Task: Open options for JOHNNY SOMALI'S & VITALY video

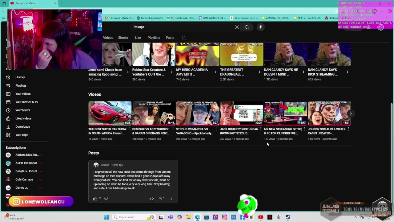Action: [348, 129]
